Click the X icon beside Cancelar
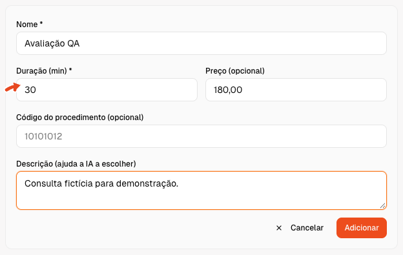The height and width of the screenshot is (255, 403). pyautogui.click(x=279, y=228)
